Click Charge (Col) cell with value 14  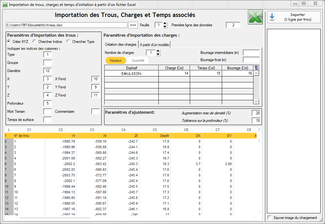174,74
